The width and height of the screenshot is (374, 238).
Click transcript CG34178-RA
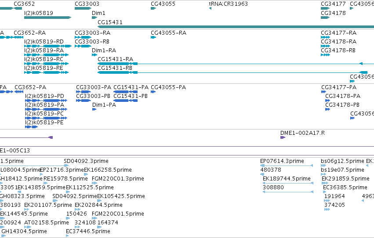pyautogui.click(x=325, y=46)
